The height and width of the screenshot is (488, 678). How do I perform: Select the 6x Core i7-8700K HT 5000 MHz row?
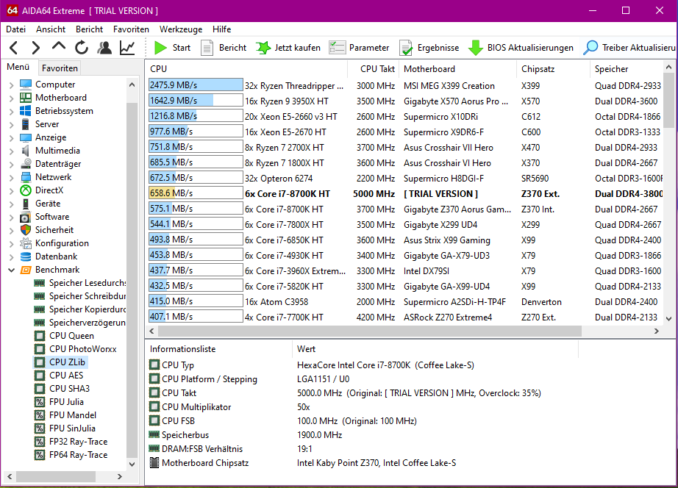(406, 193)
